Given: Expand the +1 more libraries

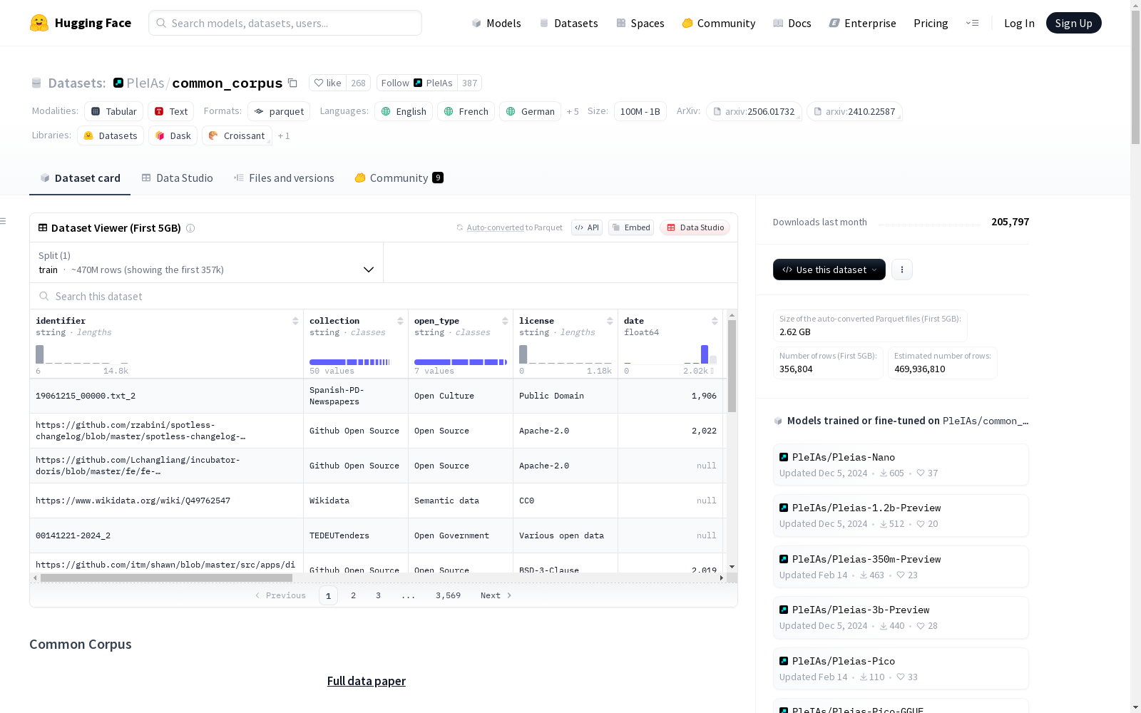Looking at the screenshot, I should 284,135.
